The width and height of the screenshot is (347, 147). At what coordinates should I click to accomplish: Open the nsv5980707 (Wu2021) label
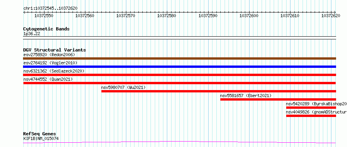pos(124,87)
